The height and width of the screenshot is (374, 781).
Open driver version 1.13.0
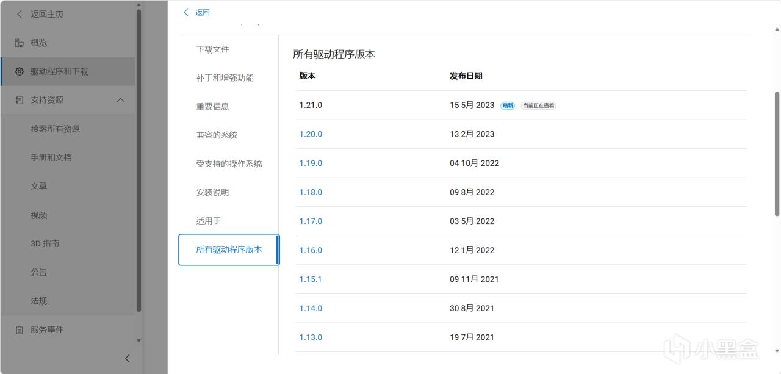pos(311,337)
